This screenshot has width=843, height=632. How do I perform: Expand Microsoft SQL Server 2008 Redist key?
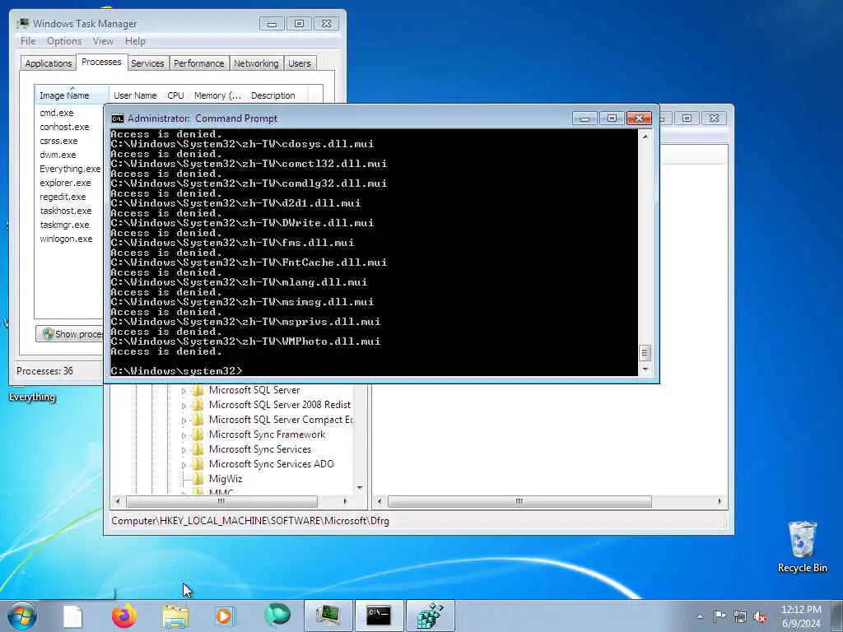click(x=184, y=405)
